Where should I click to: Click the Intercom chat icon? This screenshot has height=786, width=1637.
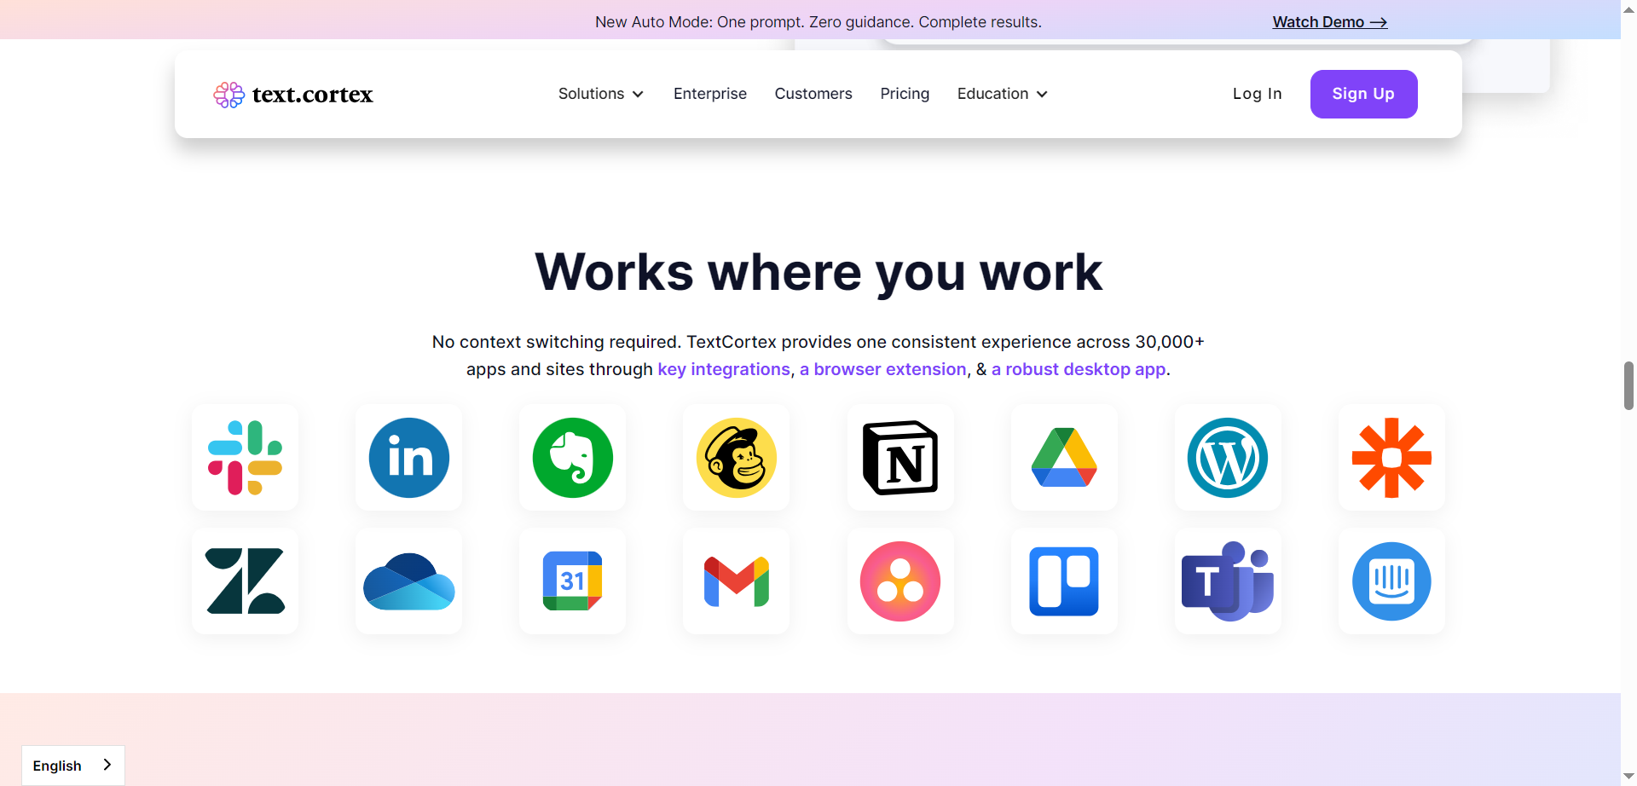click(x=1391, y=581)
